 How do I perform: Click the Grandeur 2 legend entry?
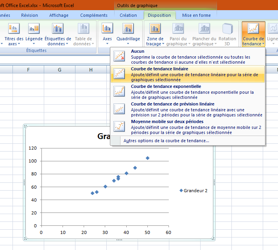click(x=194, y=191)
